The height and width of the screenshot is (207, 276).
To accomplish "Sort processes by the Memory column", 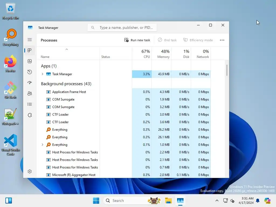I will (x=161, y=54).
